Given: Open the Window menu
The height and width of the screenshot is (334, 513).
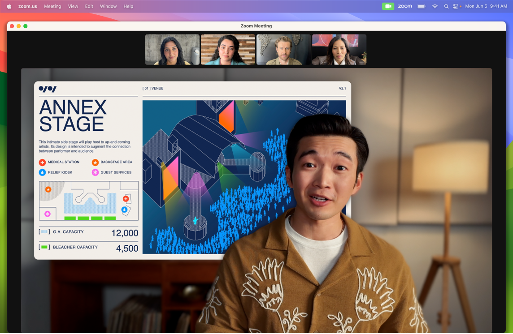Looking at the screenshot, I should [x=108, y=6].
